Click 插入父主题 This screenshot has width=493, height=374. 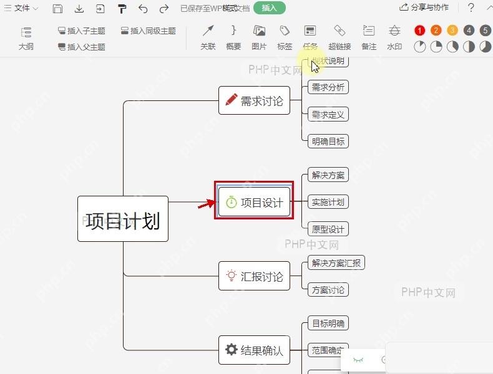81,47
